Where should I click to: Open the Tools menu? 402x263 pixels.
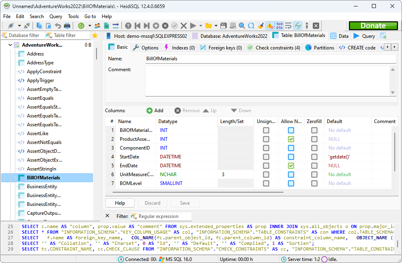pos(73,16)
